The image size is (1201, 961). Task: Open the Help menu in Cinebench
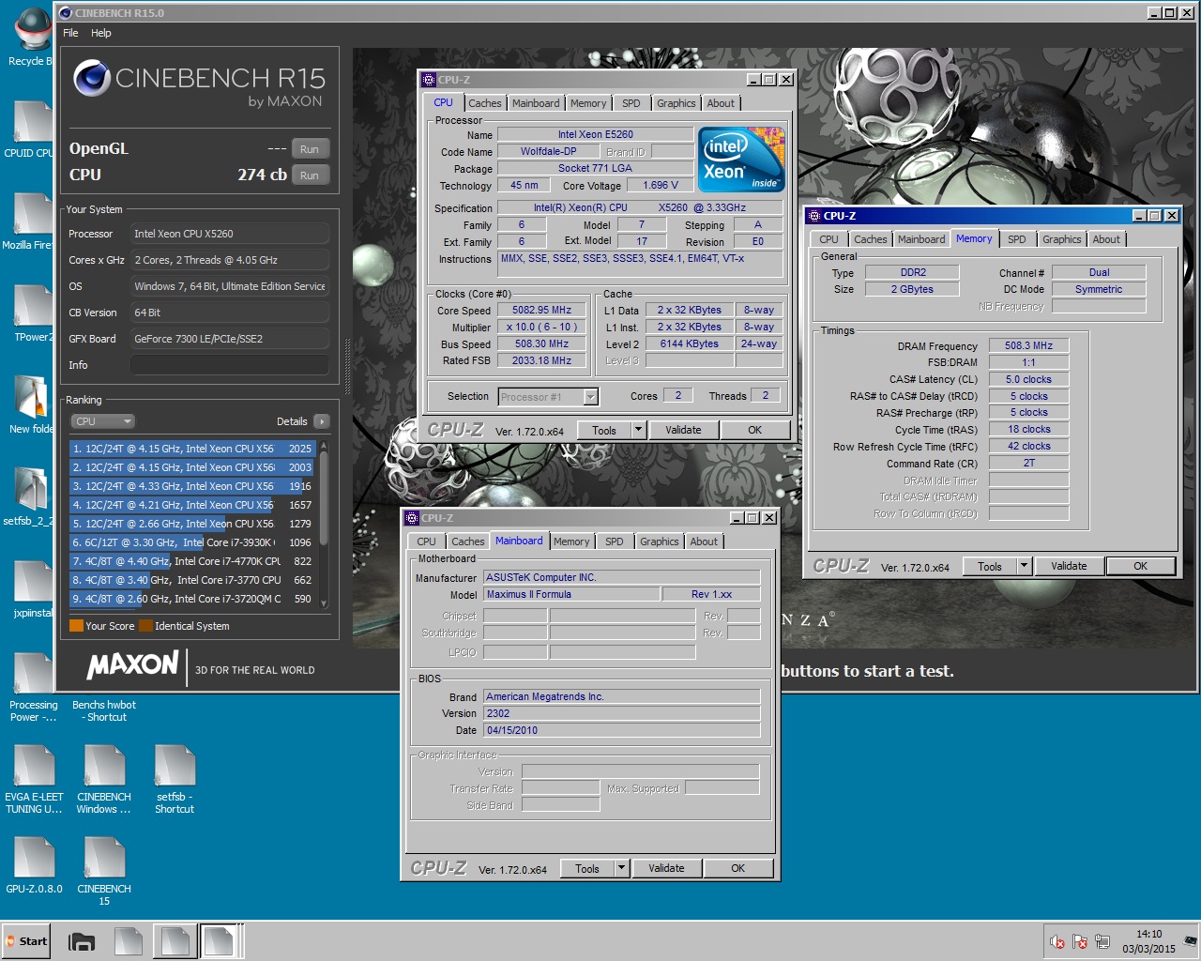[x=101, y=33]
